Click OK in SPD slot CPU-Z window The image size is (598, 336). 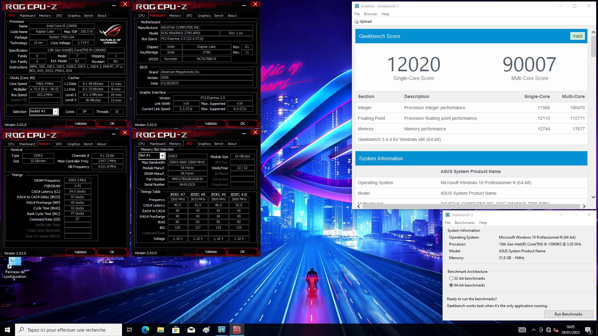243,252
